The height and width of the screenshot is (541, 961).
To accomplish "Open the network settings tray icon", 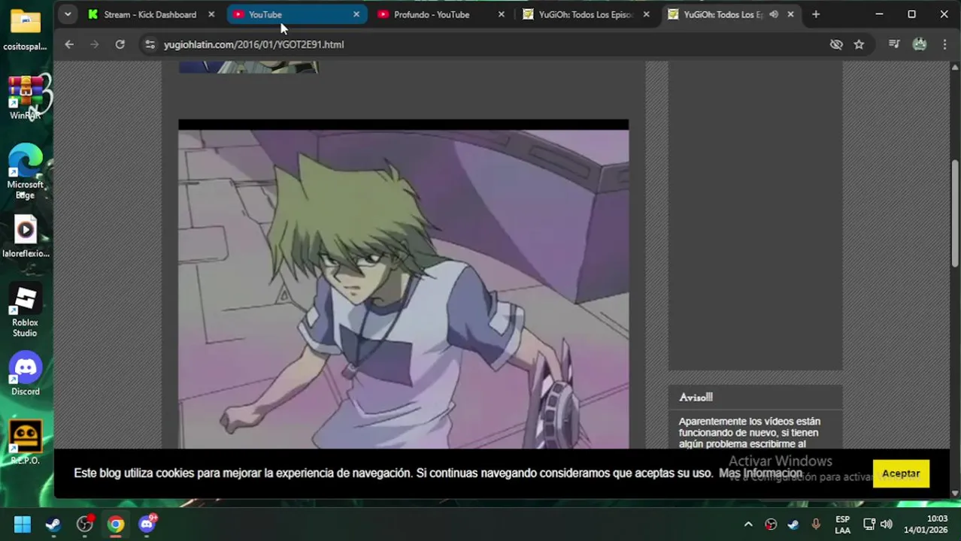I will click(869, 524).
